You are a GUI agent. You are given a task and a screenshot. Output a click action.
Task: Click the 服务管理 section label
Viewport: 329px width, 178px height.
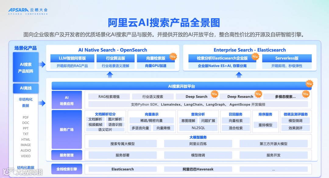[67, 155]
